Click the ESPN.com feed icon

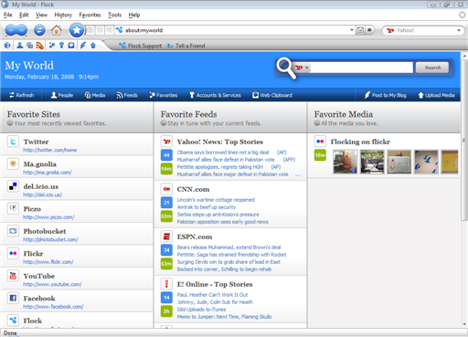click(x=166, y=237)
